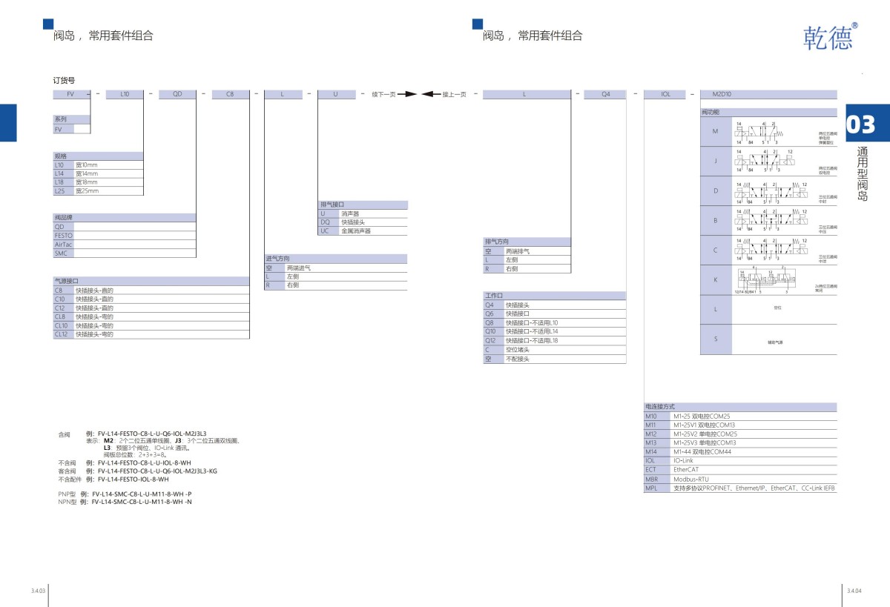Click the blue 03 chapter tab
Screen dimensions: 890x607
point(862,125)
